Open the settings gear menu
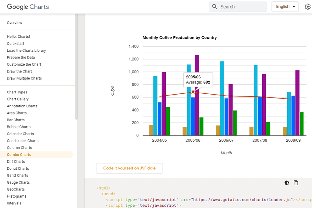 (x=307, y=6)
